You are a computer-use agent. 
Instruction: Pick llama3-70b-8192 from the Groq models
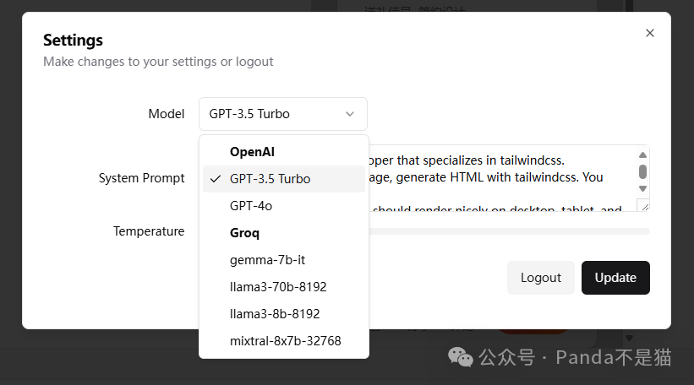pos(278,287)
